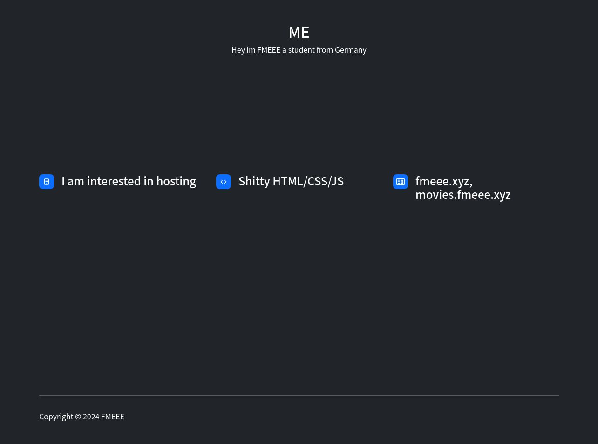Click the 'Copyright © 2024 FMEEE' footer text
The height and width of the screenshot is (444, 598).
click(x=82, y=417)
